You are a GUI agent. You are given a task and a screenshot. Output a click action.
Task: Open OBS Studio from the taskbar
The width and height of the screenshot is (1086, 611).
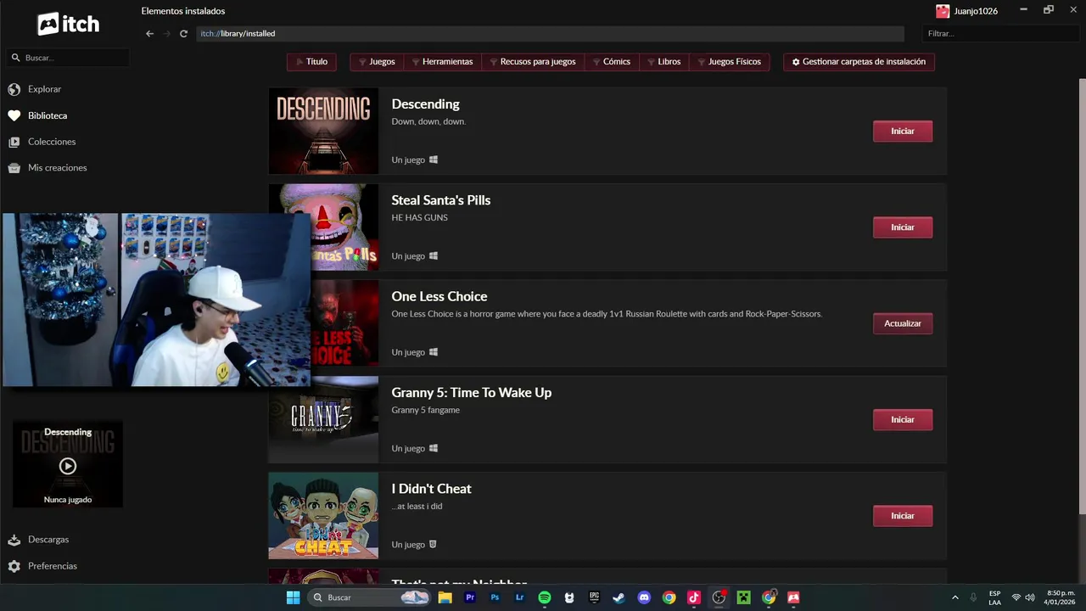719,597
